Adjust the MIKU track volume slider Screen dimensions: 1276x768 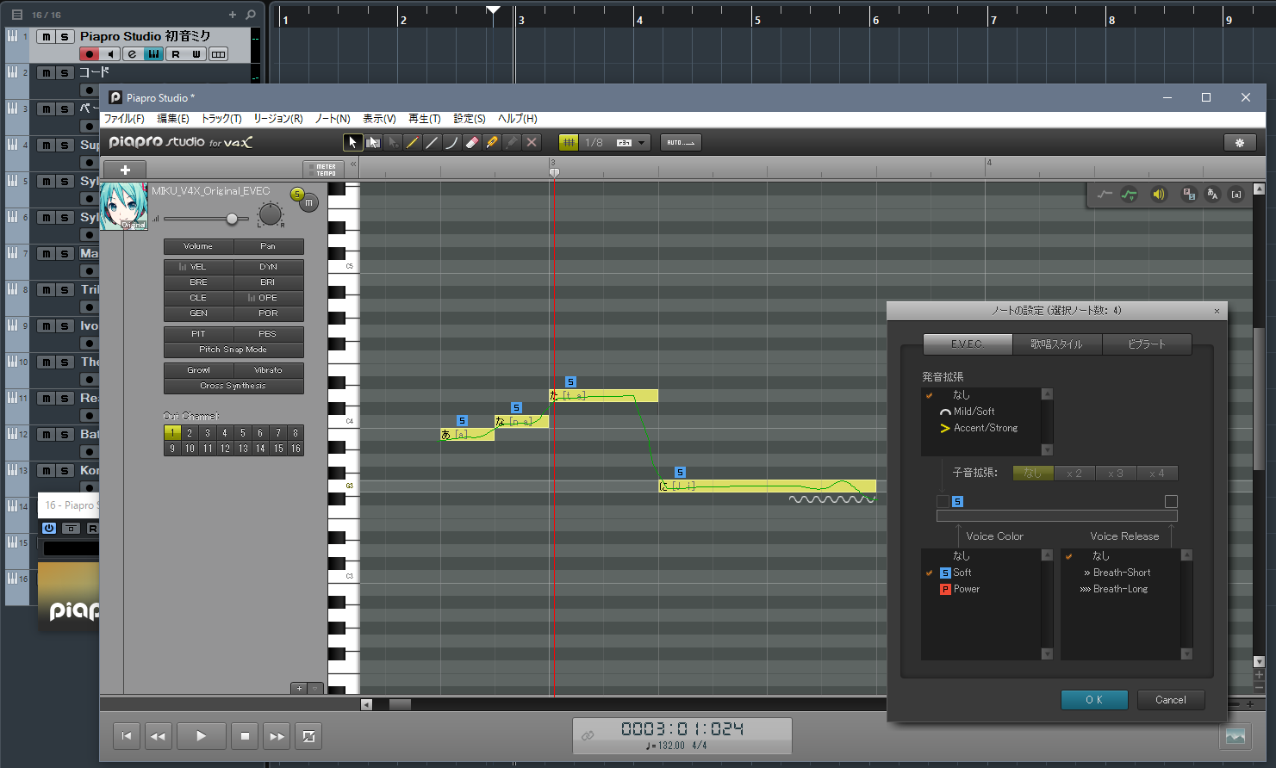(232, 219)
